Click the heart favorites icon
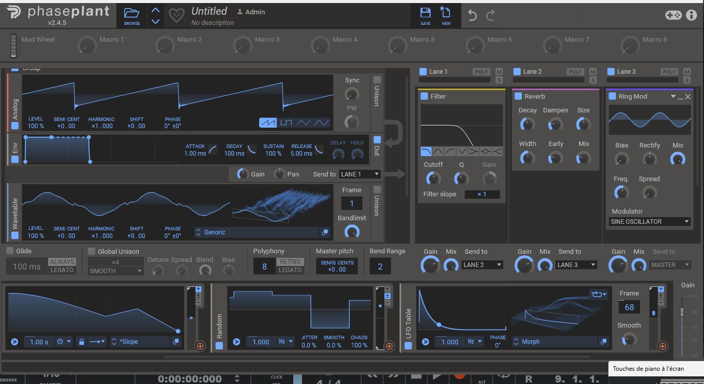Image resolution: width=704 pixels, height=384 pixels. 176,15
